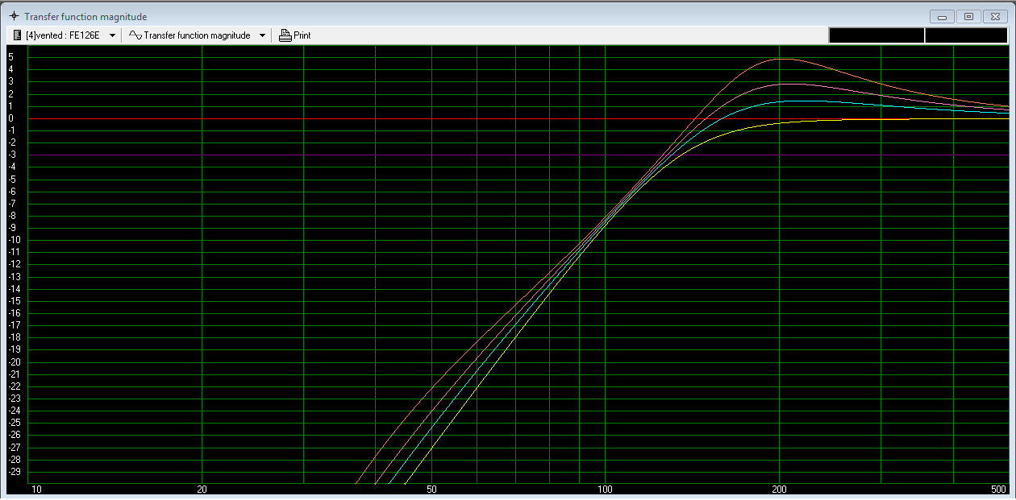Click the -29 dB label on the vertical axis

click(14, 472)
